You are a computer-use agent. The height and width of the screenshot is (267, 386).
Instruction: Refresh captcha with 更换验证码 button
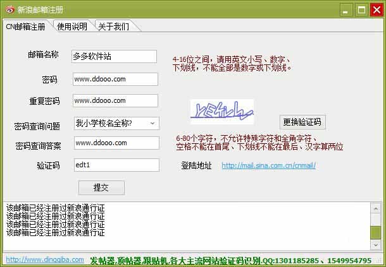point(302,122)
